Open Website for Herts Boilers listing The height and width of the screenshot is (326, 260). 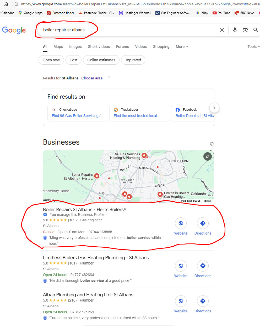181,226
